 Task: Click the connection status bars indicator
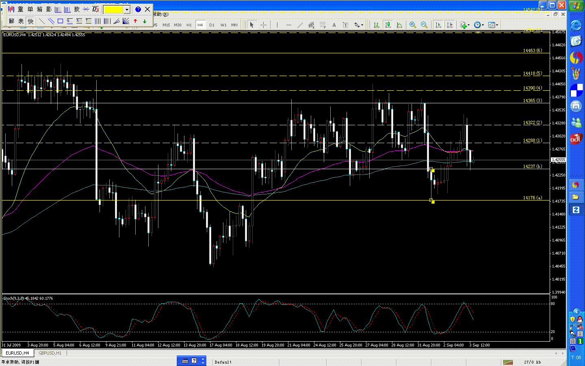[508, 362]
